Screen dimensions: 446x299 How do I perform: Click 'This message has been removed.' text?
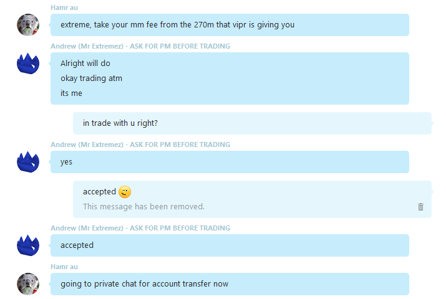point(143,206)
